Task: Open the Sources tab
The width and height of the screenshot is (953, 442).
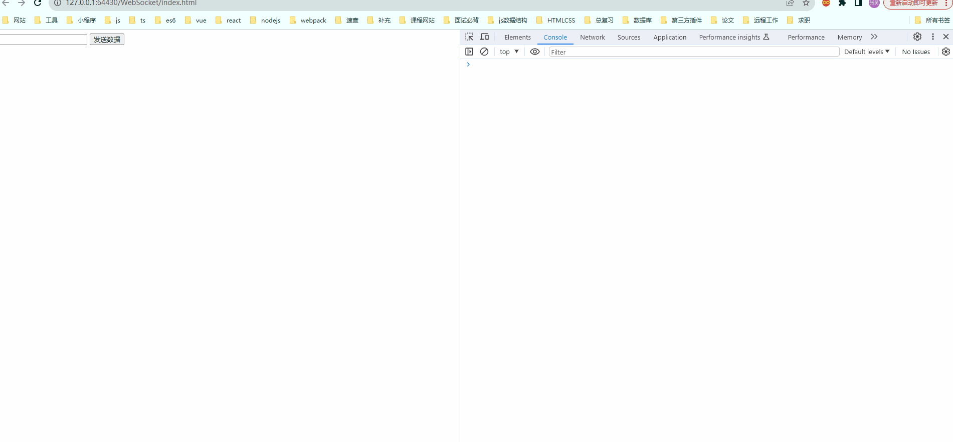Action: coord(629,37)
